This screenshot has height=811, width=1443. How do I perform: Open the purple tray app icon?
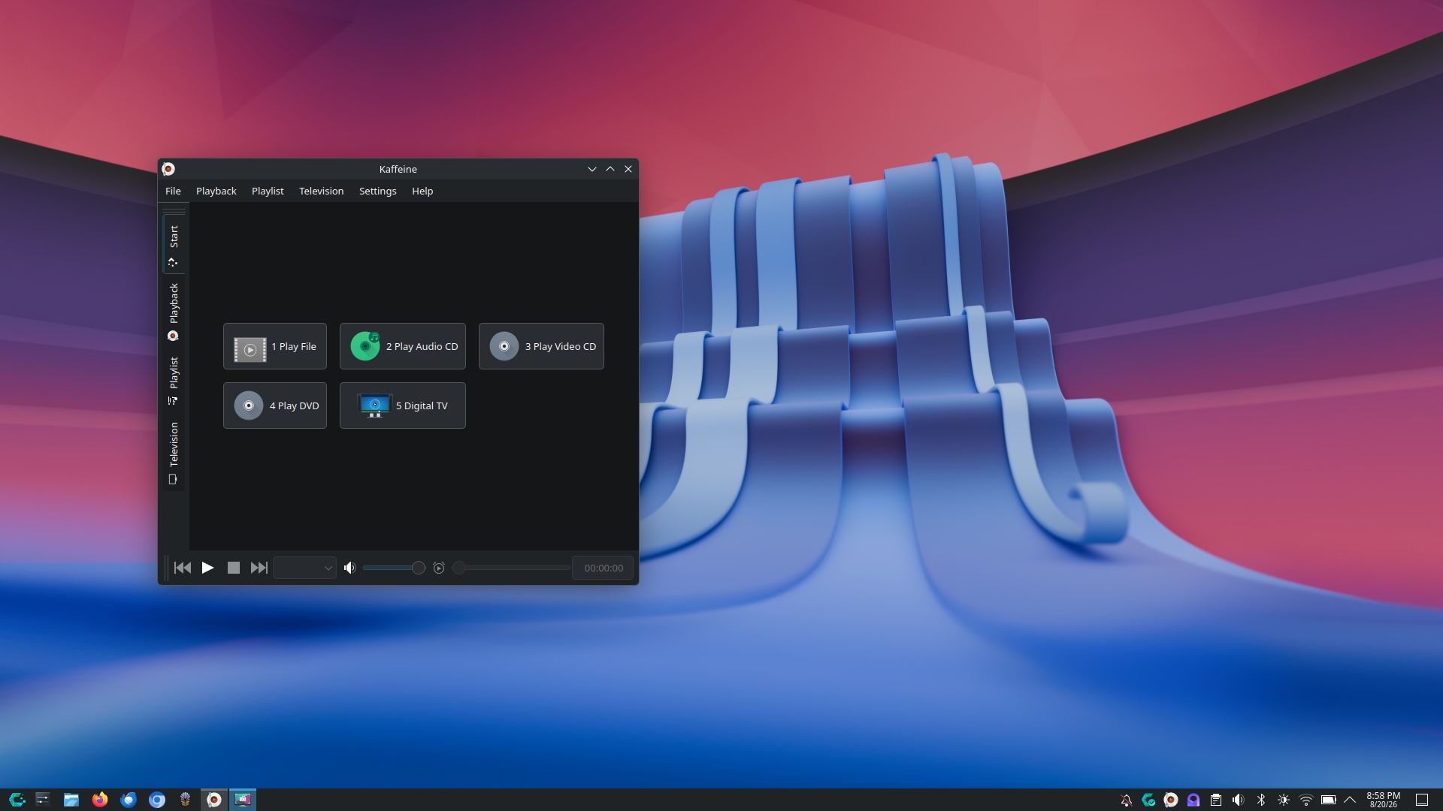tap(1193, 800)
